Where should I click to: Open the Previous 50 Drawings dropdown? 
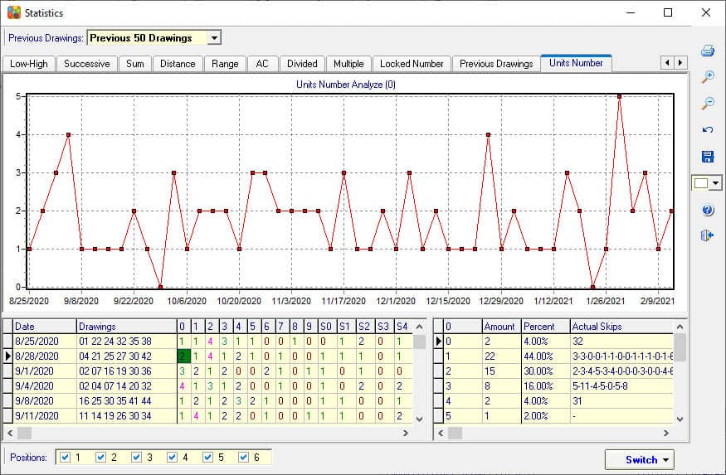(x=214, y=38)
